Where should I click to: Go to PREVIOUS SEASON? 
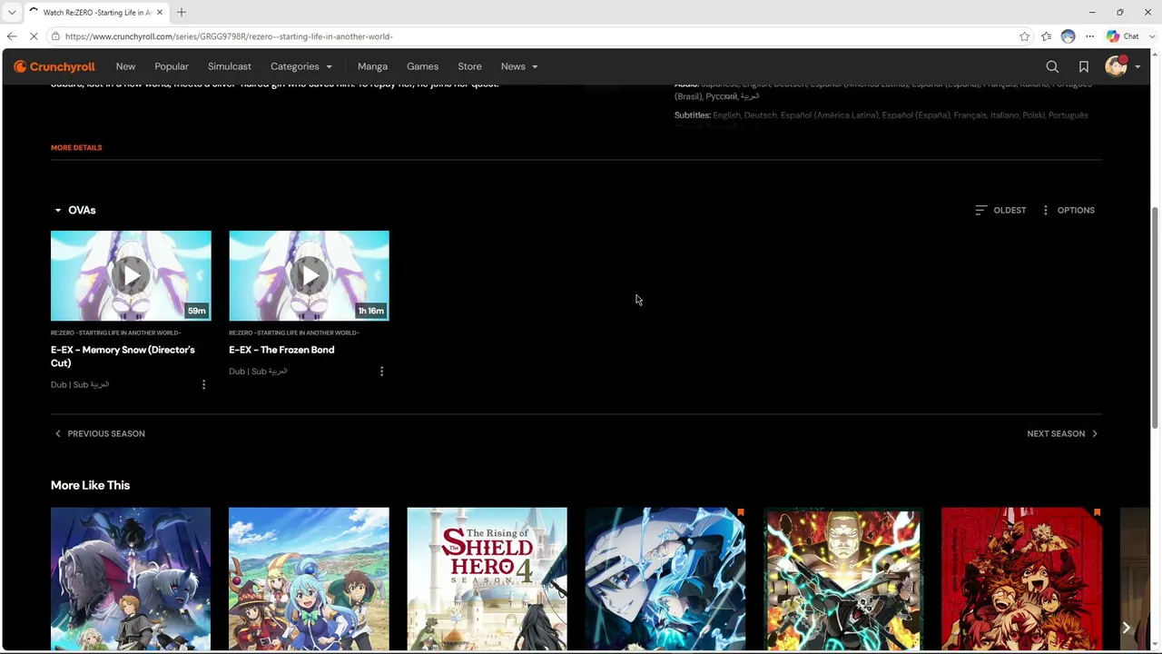(x=99, y=433)
